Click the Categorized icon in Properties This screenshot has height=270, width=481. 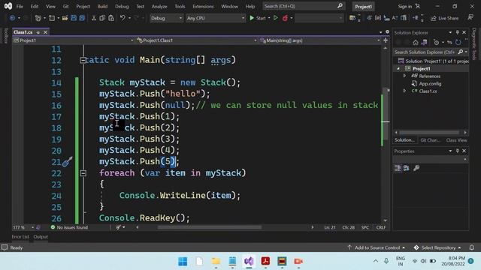[x=398, y=168]
